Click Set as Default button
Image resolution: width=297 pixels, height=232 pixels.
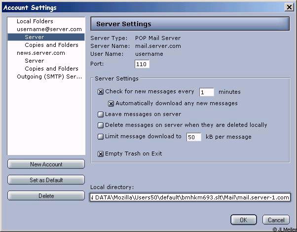click(46, 180)
